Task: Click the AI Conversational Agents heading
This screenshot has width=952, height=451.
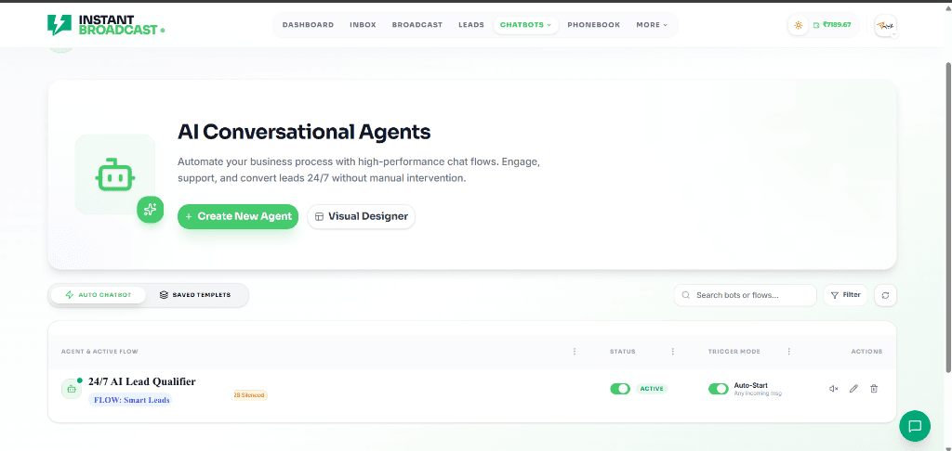Action: click(x=304, y=132)
